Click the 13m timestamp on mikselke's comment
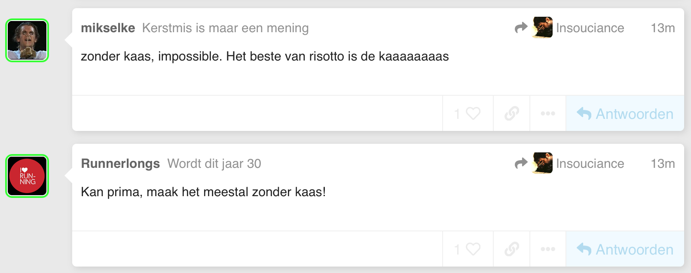This screenshot has width=691, height=273. [663, 28]
